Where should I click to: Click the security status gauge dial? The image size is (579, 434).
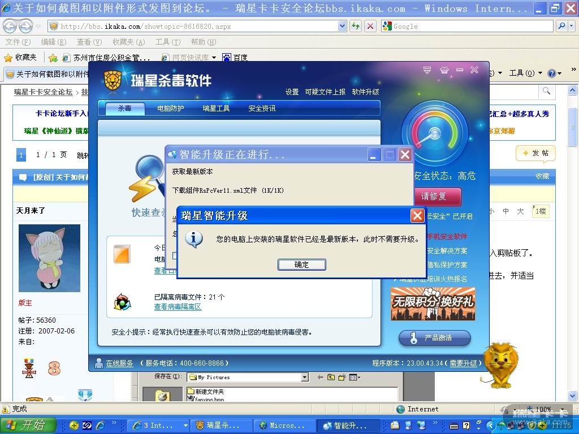coord(435,133)
